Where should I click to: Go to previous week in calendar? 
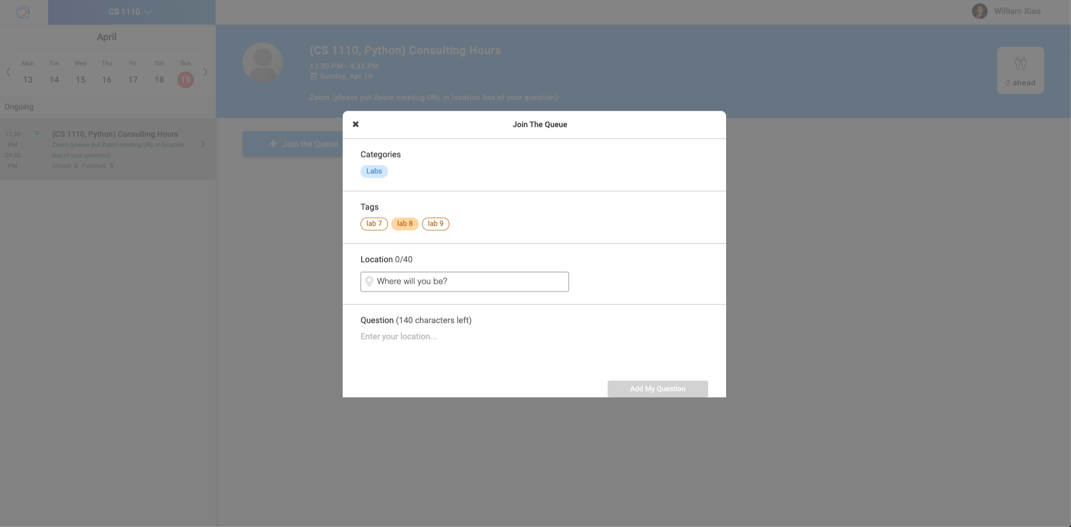(x=8, y=72)
